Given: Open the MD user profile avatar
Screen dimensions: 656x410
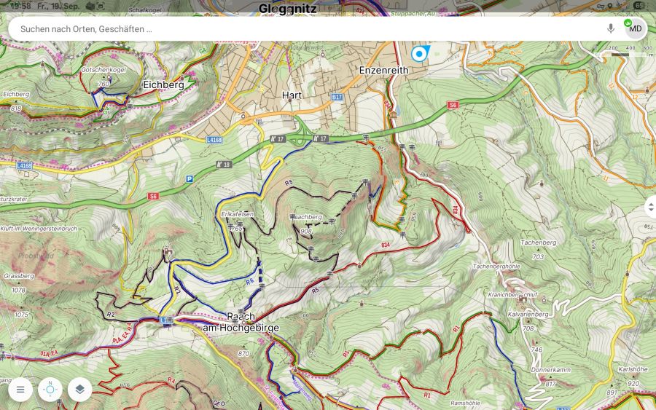Looking at the screenshot, I should tap(635, 28).
